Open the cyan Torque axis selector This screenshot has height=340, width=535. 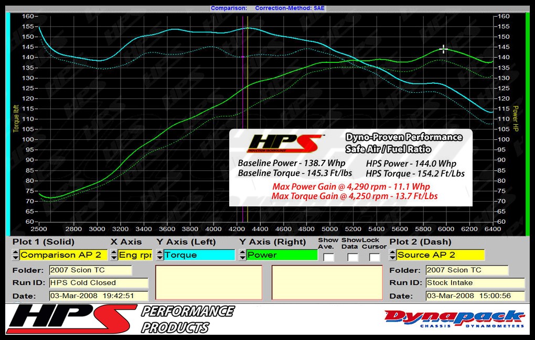pos(199,255)
